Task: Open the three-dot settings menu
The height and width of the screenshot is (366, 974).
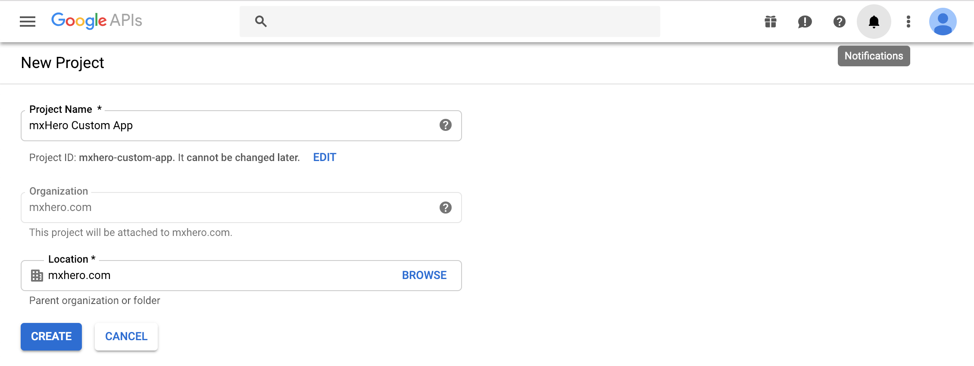Action: (908, 22)
